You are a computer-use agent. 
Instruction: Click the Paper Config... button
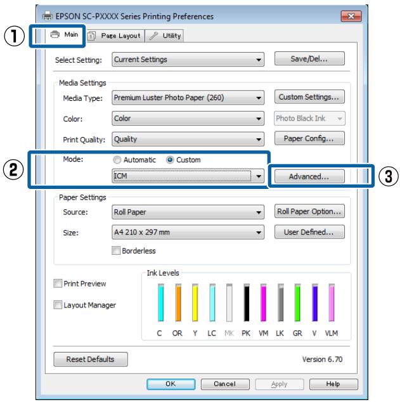[x=309, y=138]
